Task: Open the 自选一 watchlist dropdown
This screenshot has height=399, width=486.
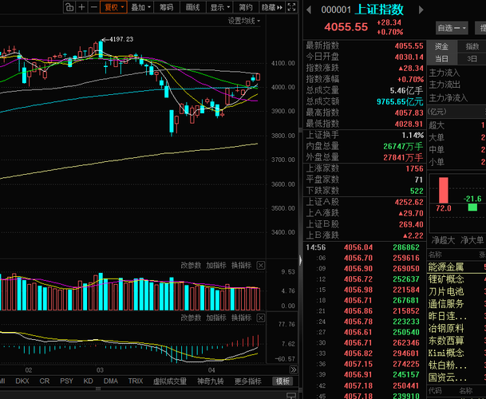Action: 452,28
